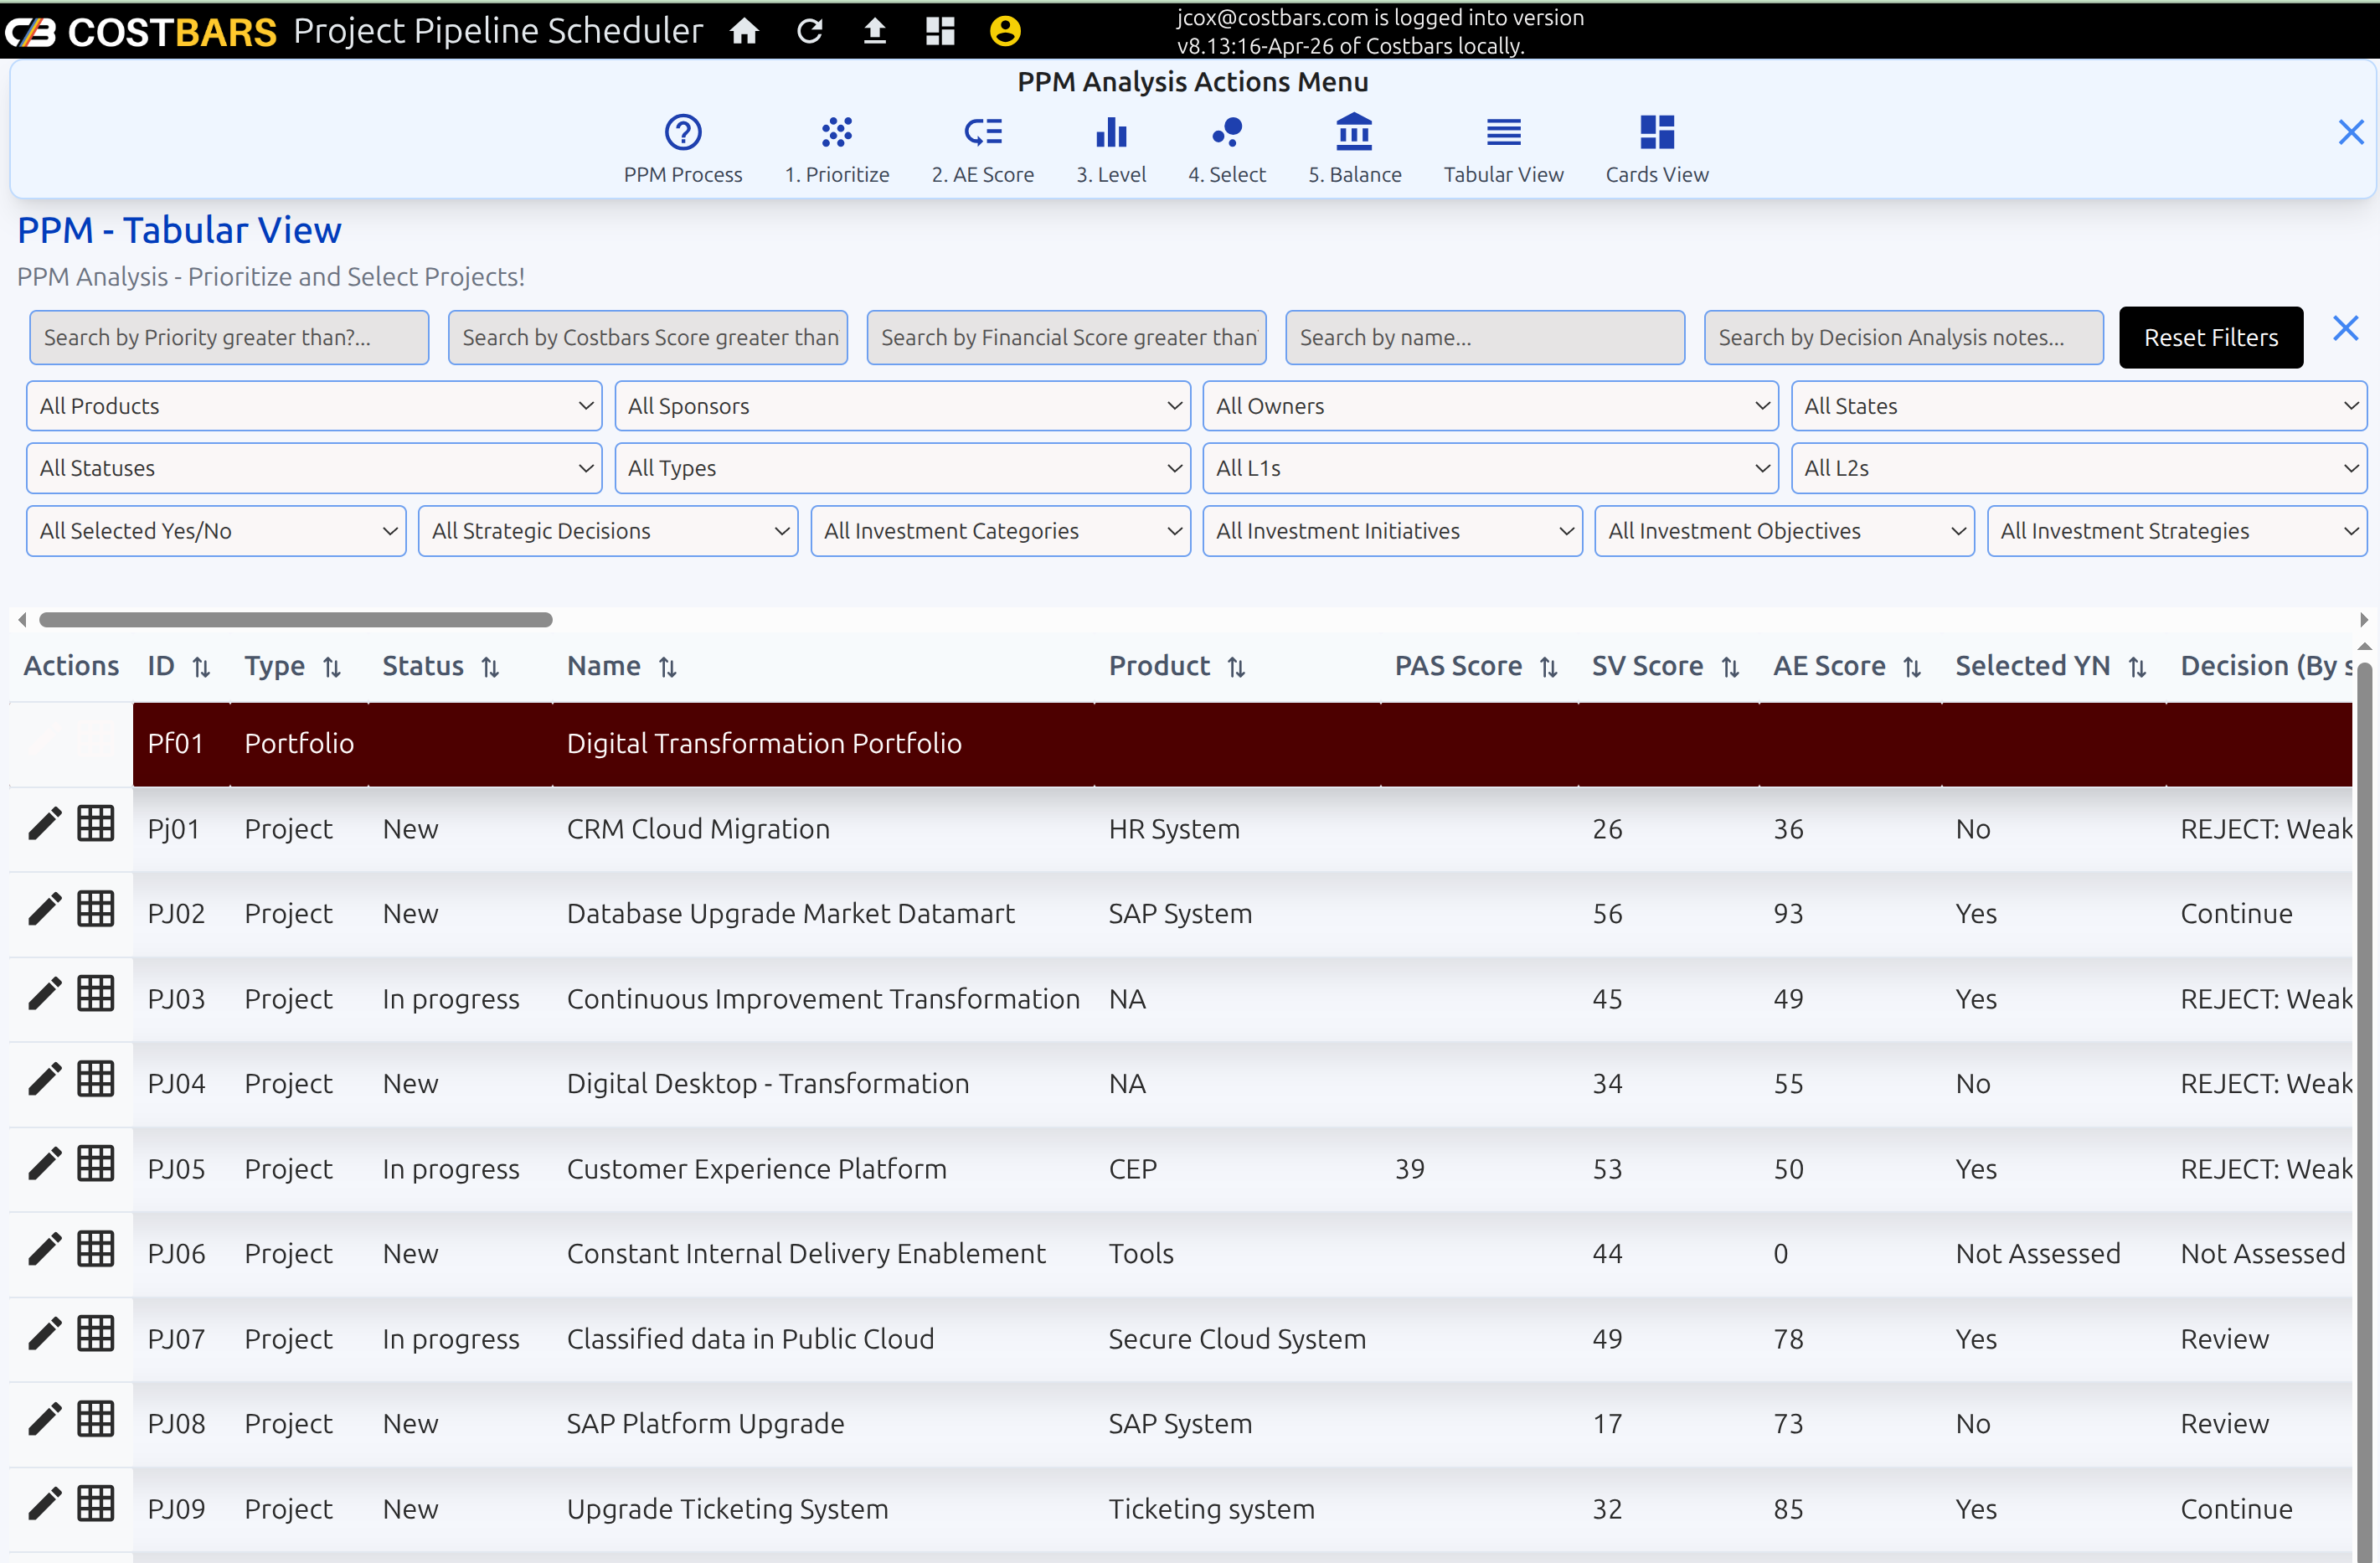Image resolution: width=2380 pixels, height=1563 pixels.
Task: Open PPM Process help icon
Action: 683,148
